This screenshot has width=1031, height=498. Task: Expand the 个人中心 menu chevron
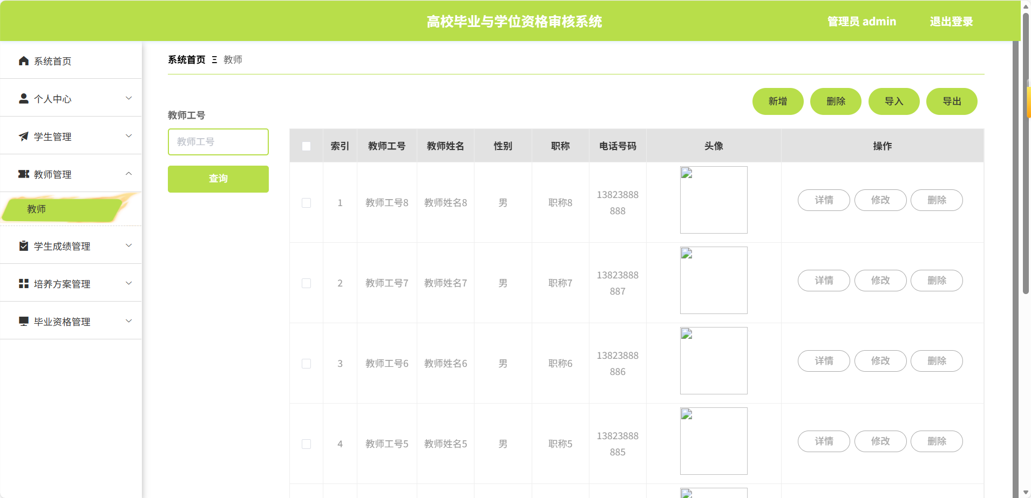129,98
